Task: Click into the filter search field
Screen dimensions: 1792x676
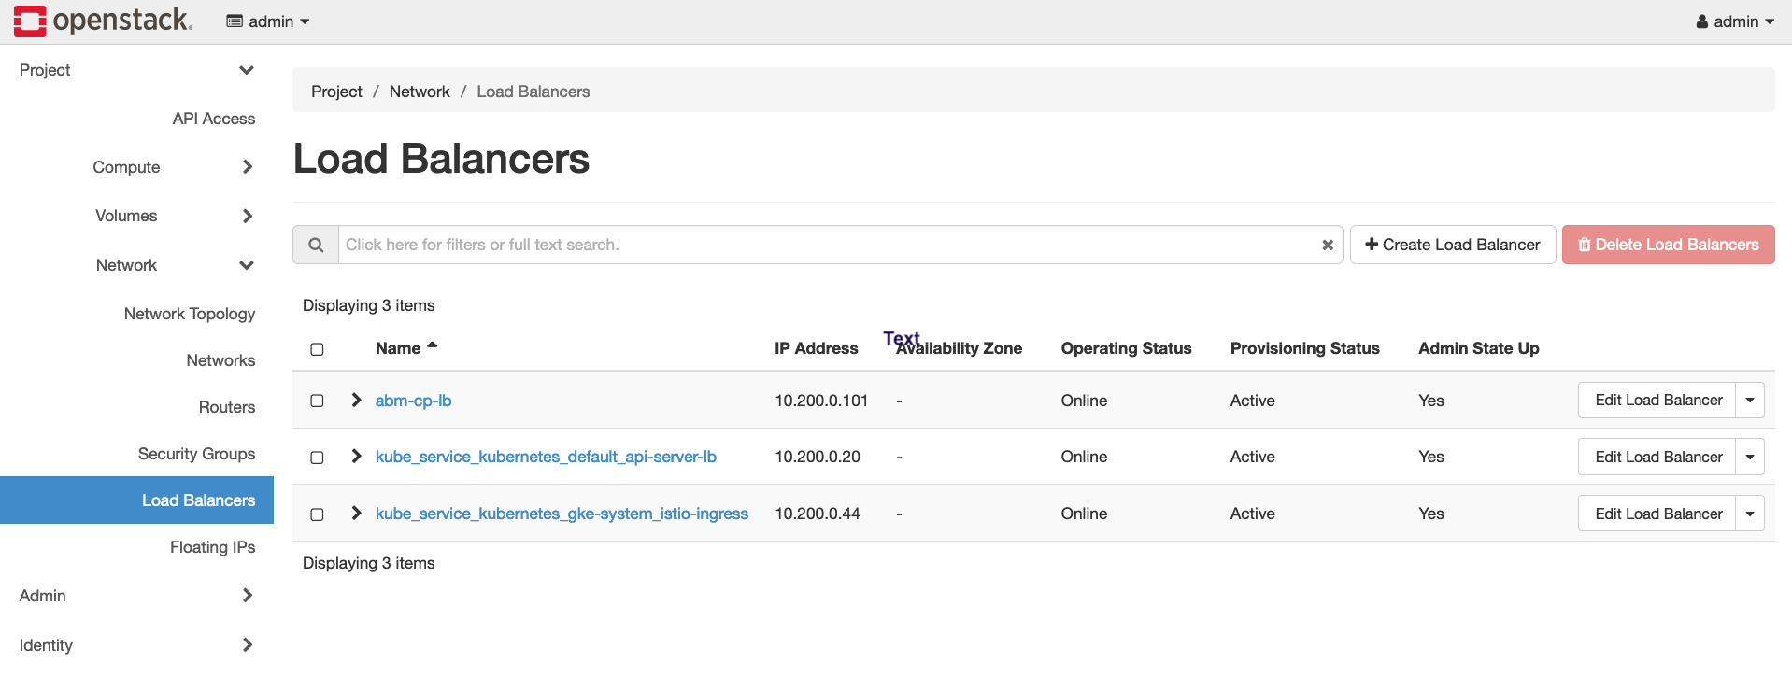Action: click(822, 245)
